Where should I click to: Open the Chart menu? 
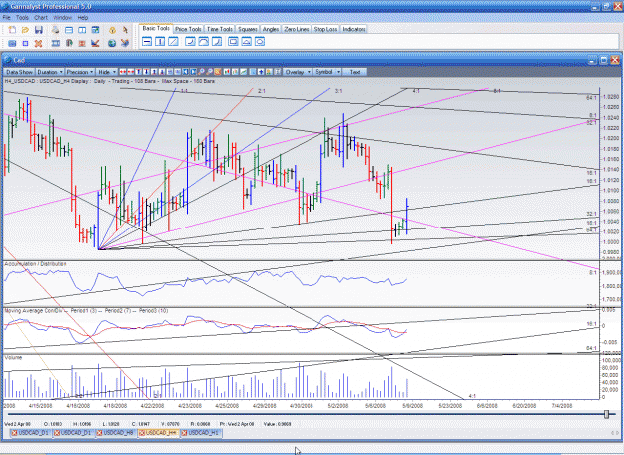pyautogui.click(x=41, y=18)
